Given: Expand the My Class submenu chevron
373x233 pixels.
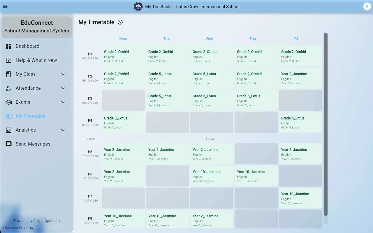Looking at the screenshot, I should 63,74.
